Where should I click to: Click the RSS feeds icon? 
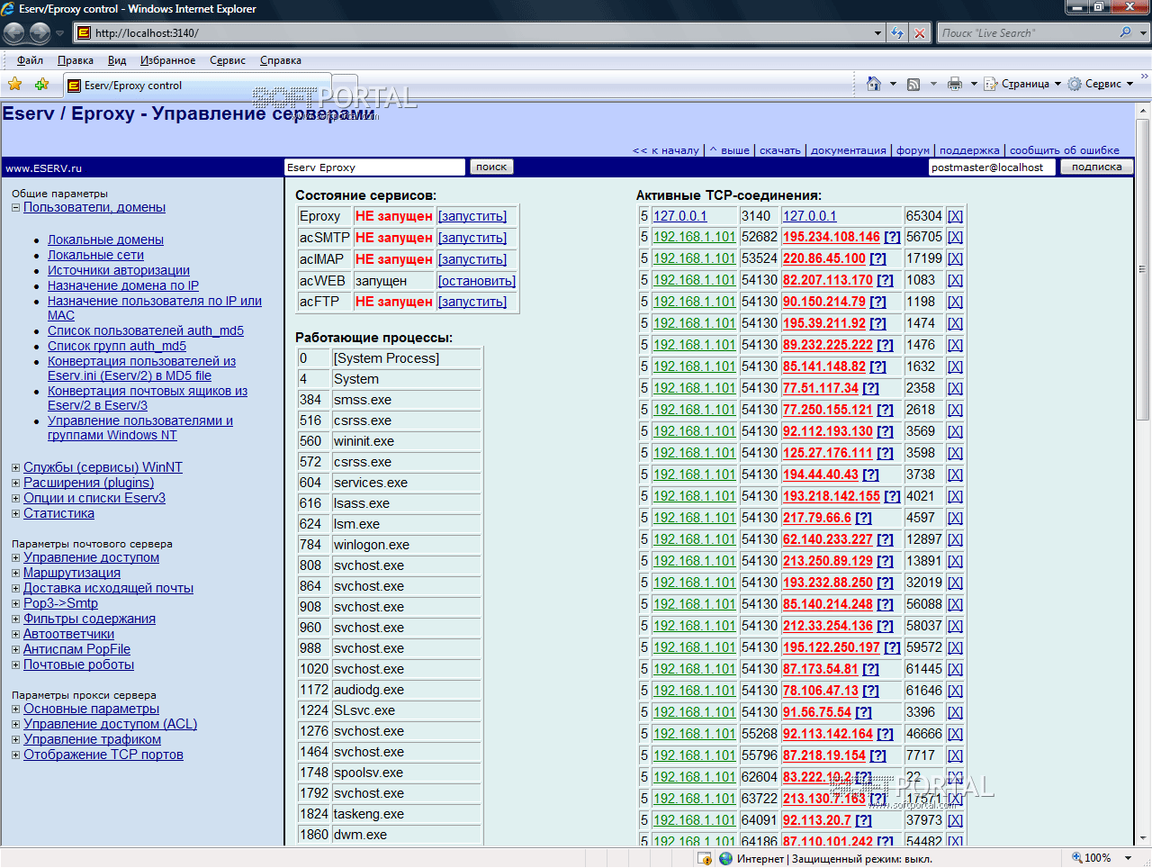click(x=913, y=84)
